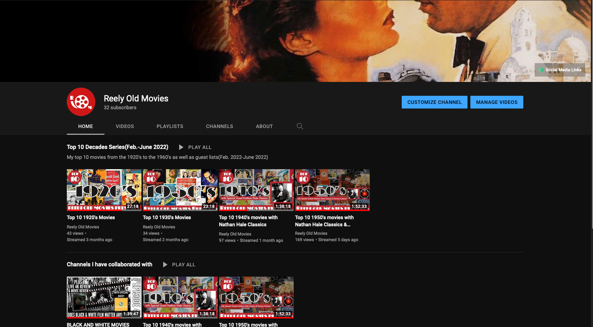Click channel name under 1950's video
593x327 pixels.
coord(311,233)
